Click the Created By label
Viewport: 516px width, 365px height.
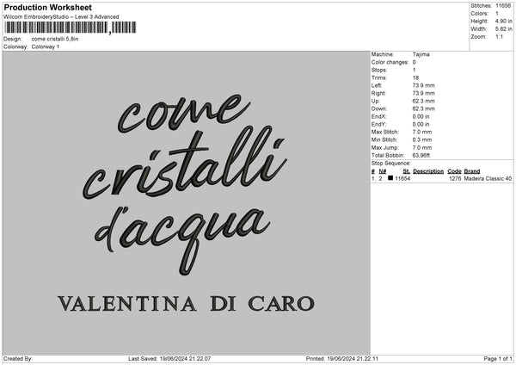pyautogui.click(x=18, y=359)
